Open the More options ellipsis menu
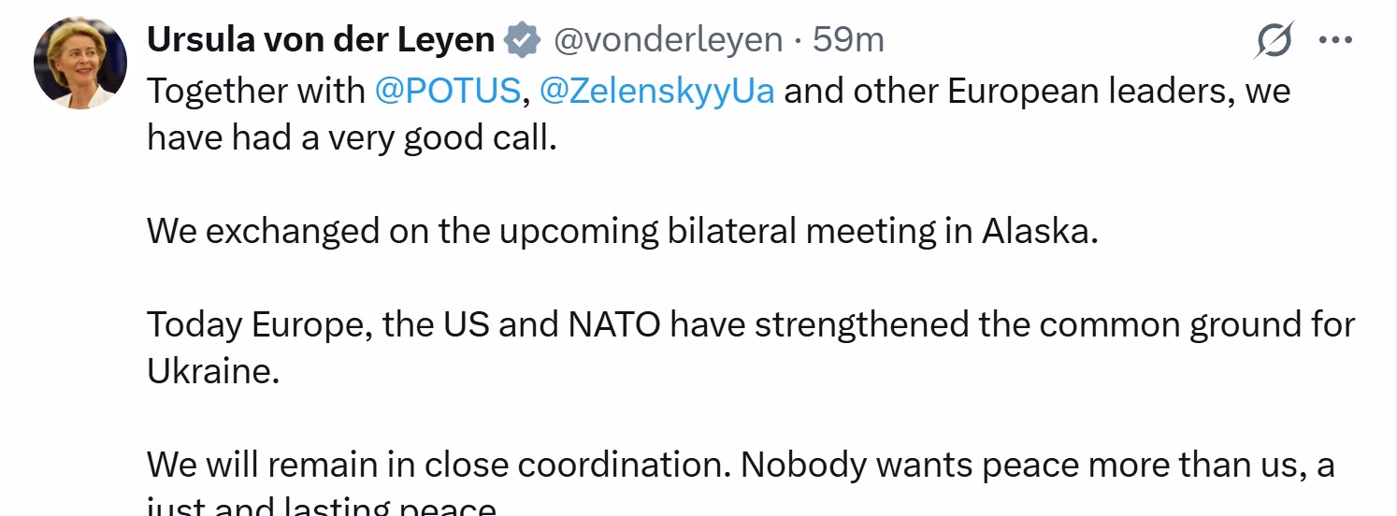This screenshot has width=1397, height=516. tap(1335, 40)
